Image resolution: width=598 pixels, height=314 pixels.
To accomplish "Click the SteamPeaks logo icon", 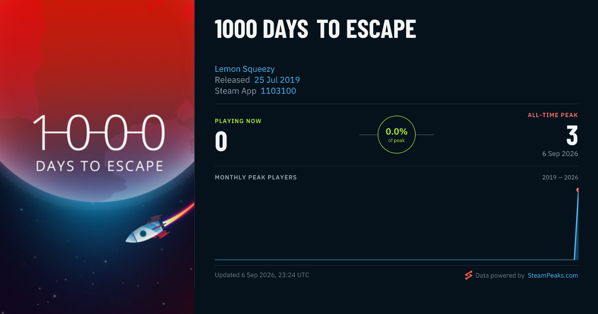I will [x=468, y=275].
